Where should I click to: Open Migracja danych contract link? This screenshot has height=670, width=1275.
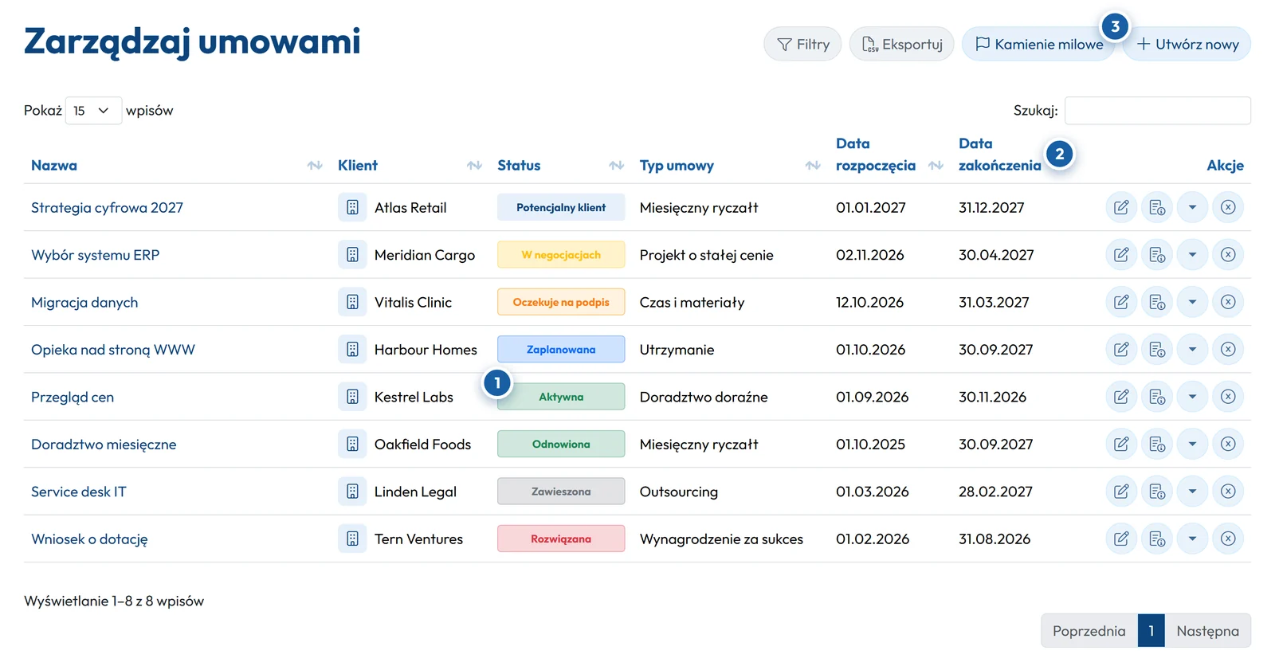(84, 302)
